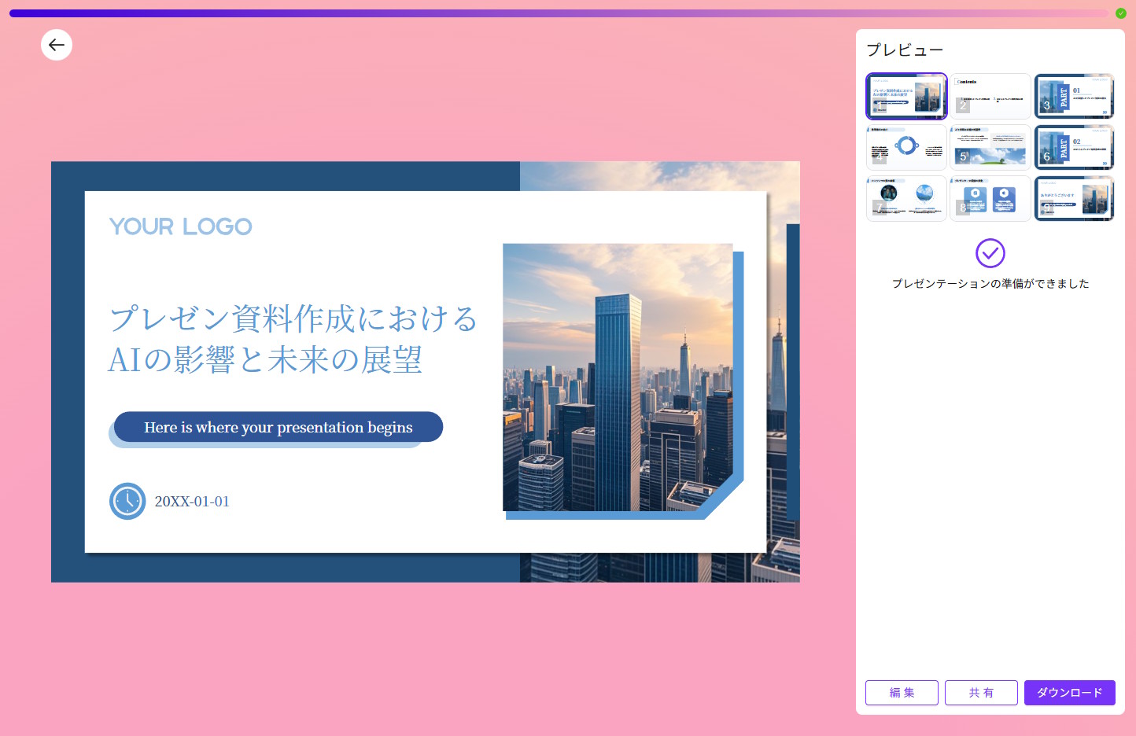Click 'Here is where your presentation begins' pill
Screen dimensions: 1136x736
click(x=278, y=427)
